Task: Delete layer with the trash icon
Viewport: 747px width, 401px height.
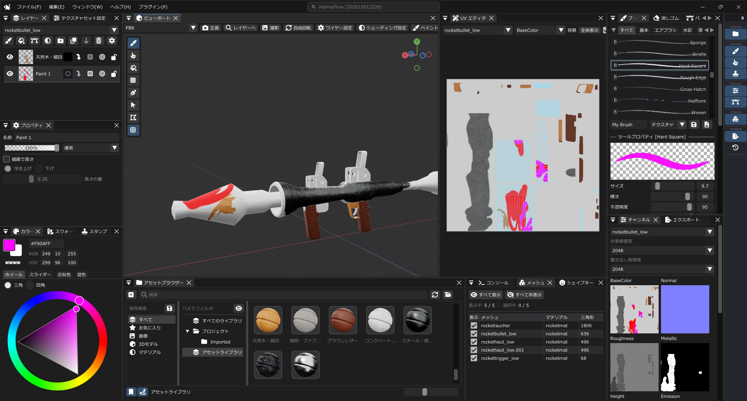Action: (x=99, y=41)
